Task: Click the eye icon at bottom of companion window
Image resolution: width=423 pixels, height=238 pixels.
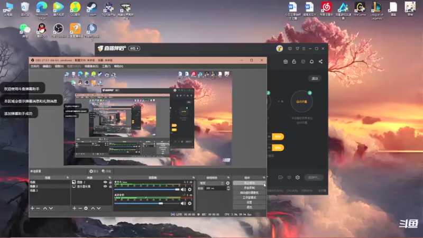Action: (x=289, y=177)
